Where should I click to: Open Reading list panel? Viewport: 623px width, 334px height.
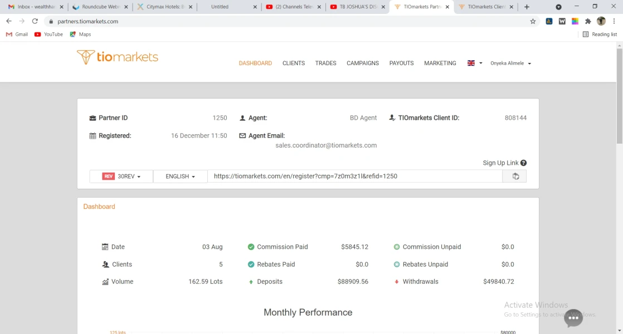[600, 35]
